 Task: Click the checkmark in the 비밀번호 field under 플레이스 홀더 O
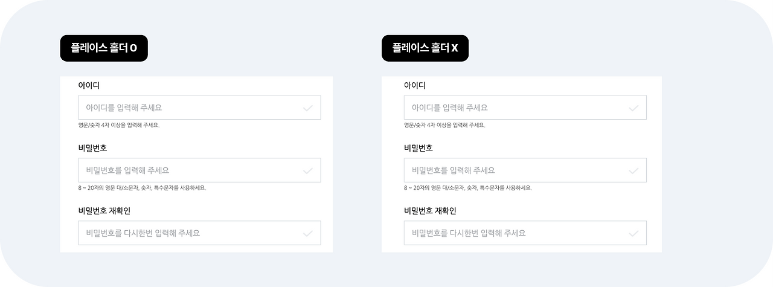coord(308,171)
